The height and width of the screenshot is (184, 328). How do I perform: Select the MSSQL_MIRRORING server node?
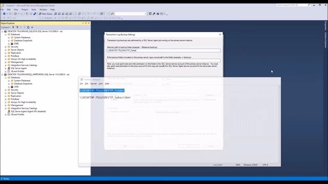point(38,75)
